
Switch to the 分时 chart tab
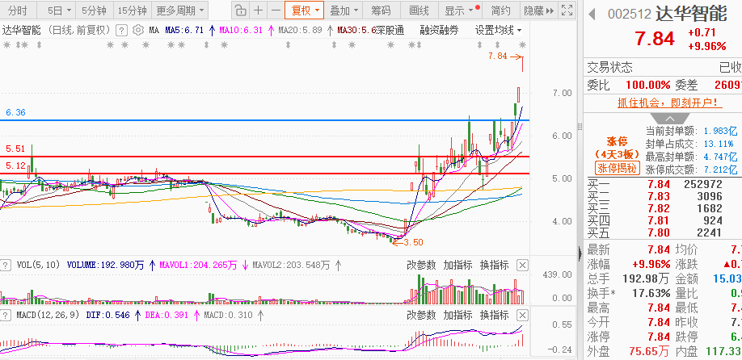point(17,10)
